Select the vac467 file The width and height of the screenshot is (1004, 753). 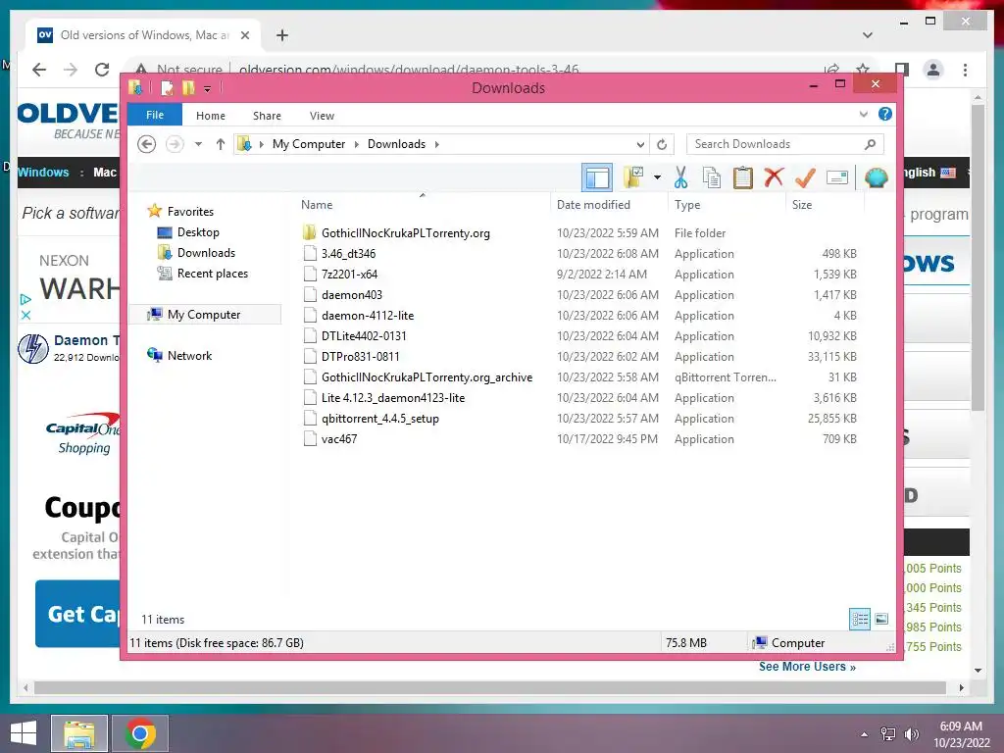click(338, 438)
